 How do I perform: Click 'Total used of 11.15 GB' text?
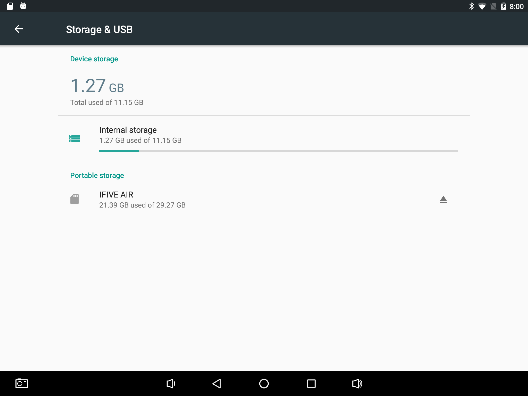pyautogui.click(x=107, y=102)
